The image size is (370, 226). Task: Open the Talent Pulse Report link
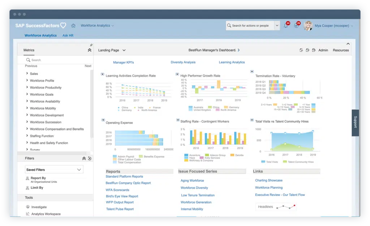coord(120,209)
